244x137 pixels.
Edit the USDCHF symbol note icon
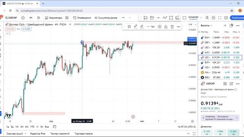tap(231, 84)
